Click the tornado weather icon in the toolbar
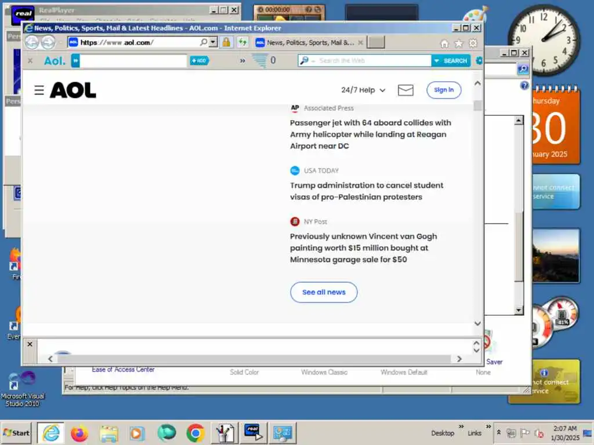The image size is (594, 445). pos(260,60)
